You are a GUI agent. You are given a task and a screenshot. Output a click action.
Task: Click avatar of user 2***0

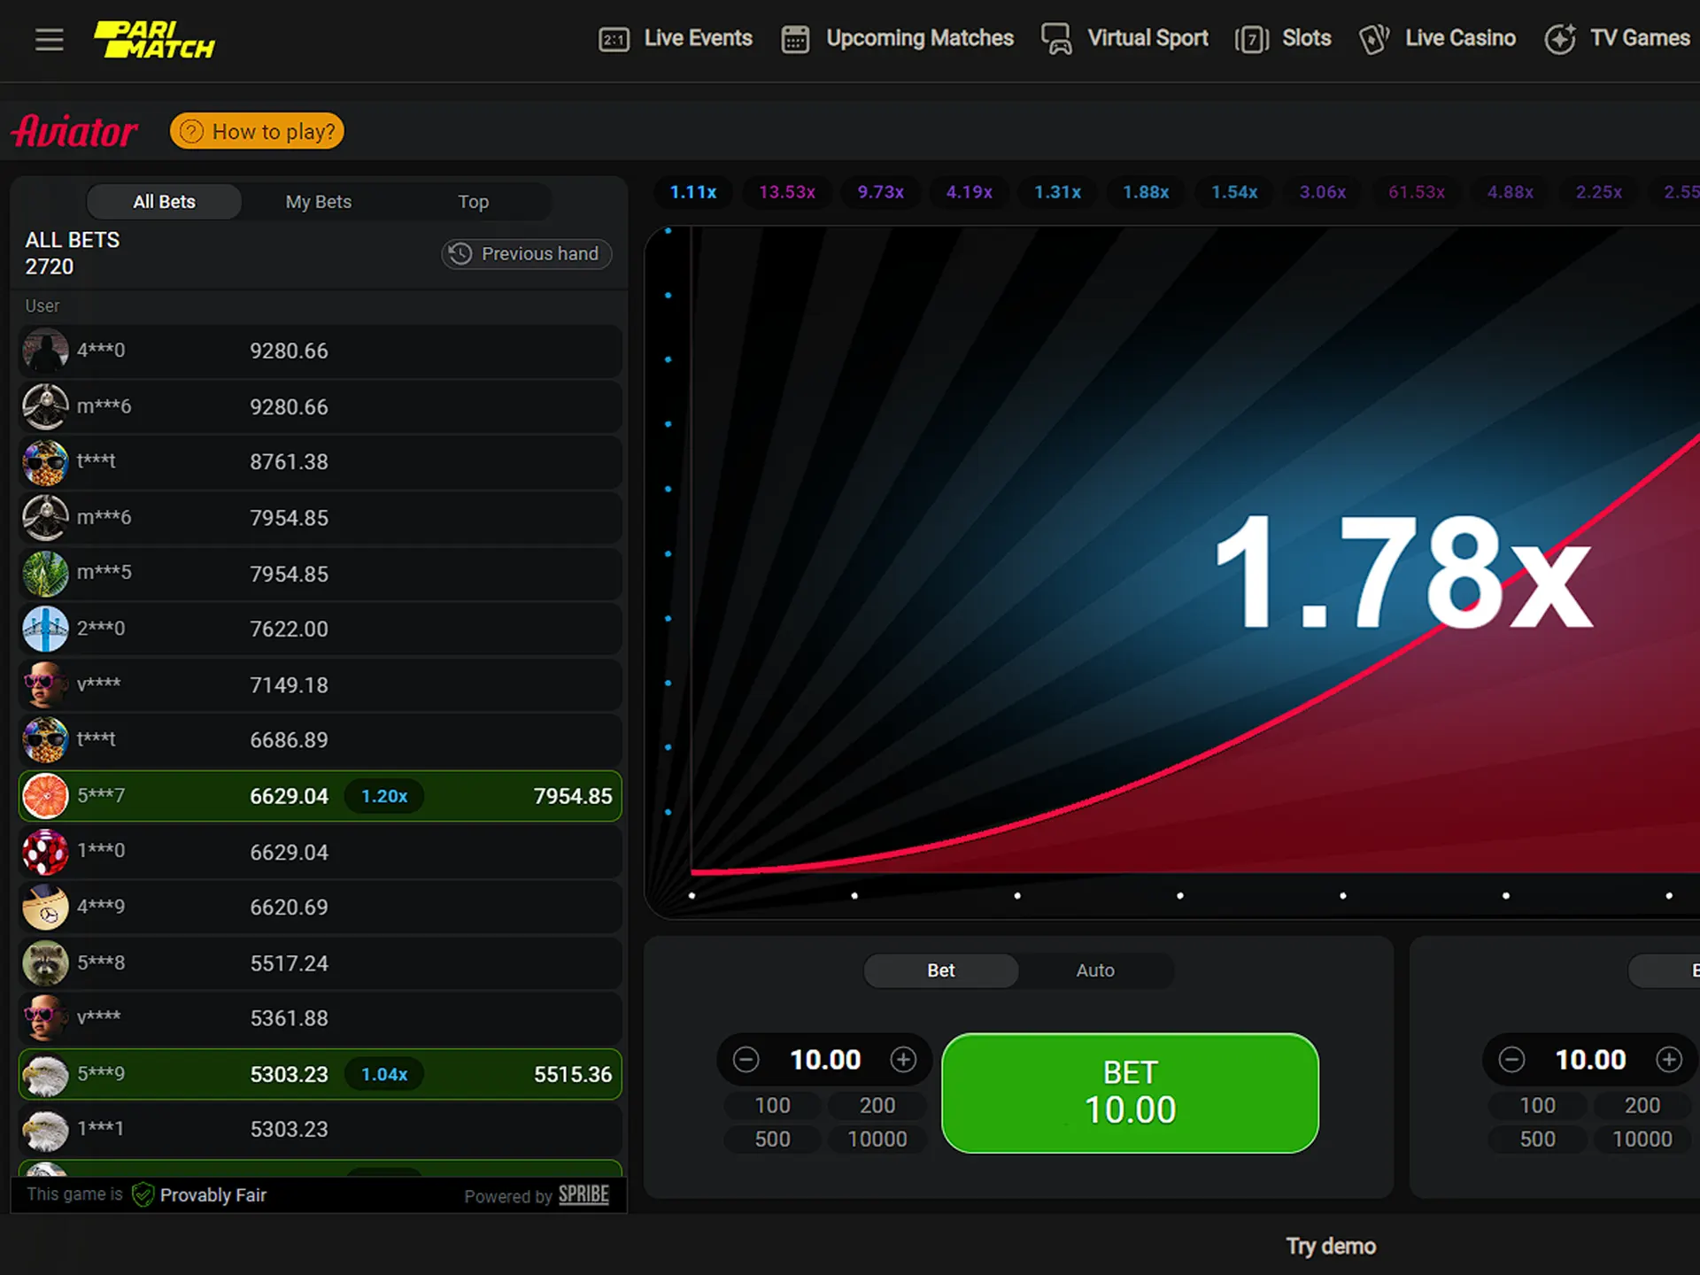coord(45,629)
